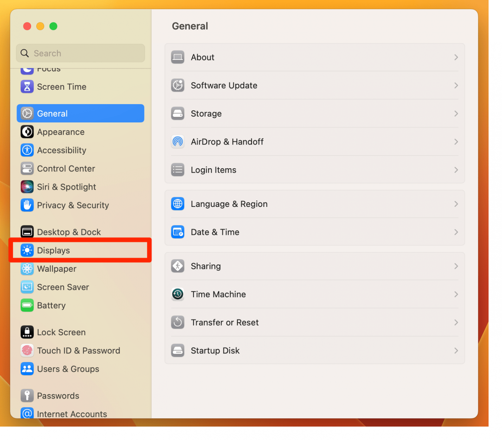
Task: Select the Touch ID fingerprint icon
Action: (x=27, y=350)
